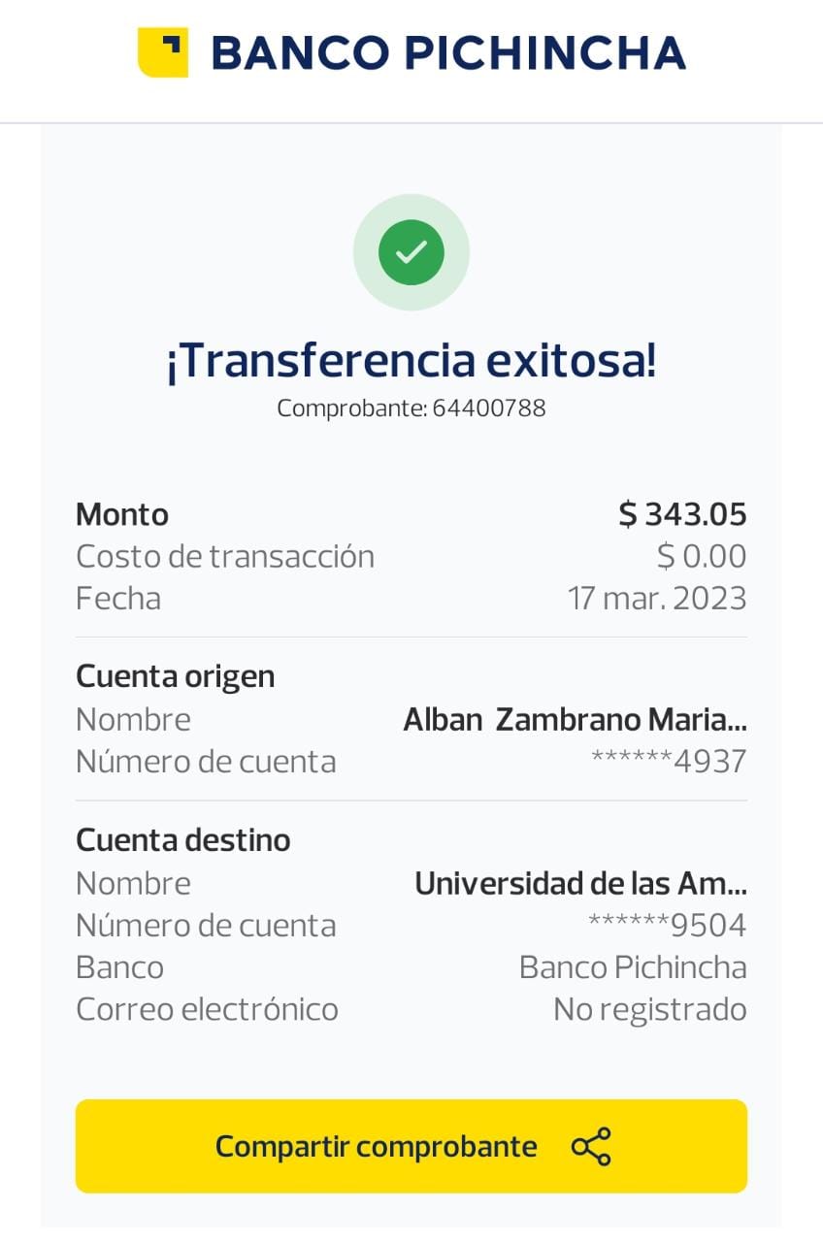This screenshot has height=1242, width=823.
Task: Select the transfer amount $ 343.05
Action: [x=682, y=514]
